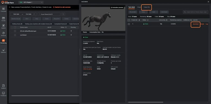Click Job ID 1G151268488 cell
This screenshot has width=211, height=104.
coord(52,31)
